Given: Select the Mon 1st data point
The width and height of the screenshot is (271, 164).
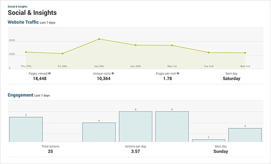Looking at the screenshot, I should tap(172, 46).
